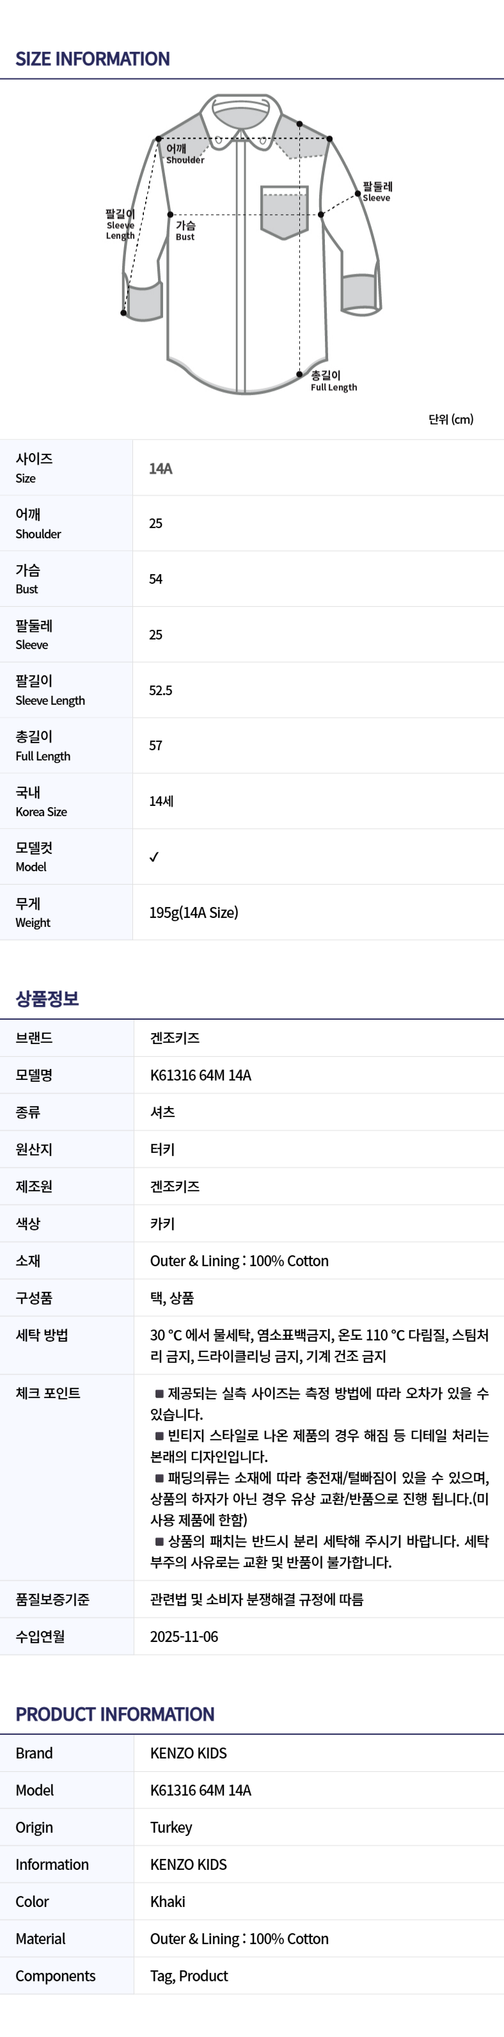Click the Bust value 54
The height and width of the screenshot is (2037, 504).
(155, 579)
